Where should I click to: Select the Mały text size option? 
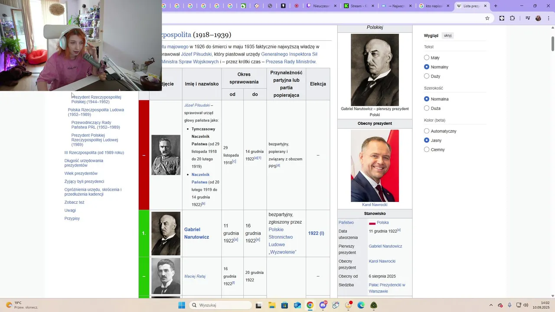click(427, 58)
